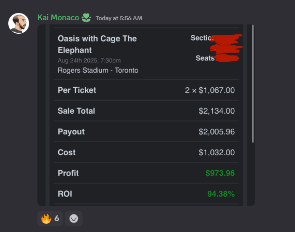The width and height of the screenshot is (295, 232).
Task: Click the fire reaction count 6
Action: [57, 219]
